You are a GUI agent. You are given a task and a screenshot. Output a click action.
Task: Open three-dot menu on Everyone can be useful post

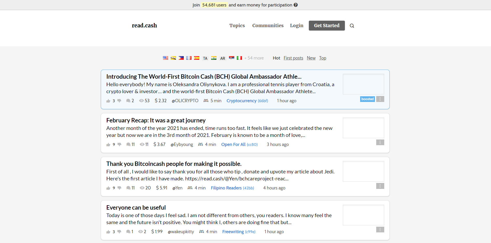(x=380, y=230)
